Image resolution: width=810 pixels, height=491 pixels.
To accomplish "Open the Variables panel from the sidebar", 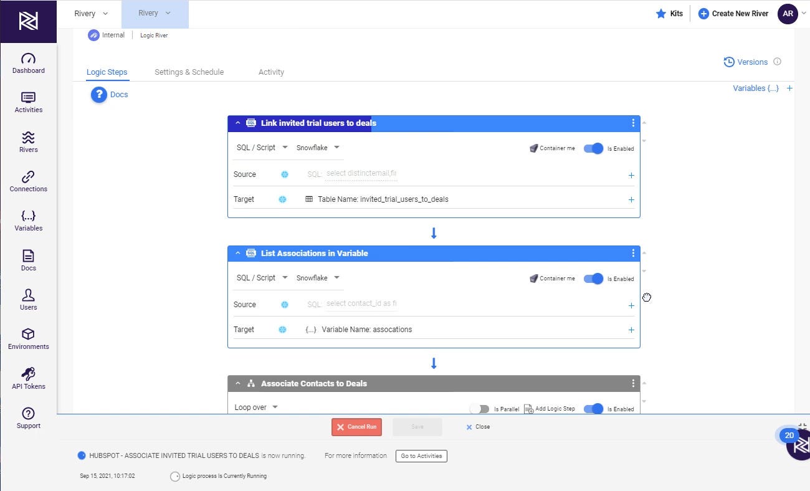I will pos(28,221).
